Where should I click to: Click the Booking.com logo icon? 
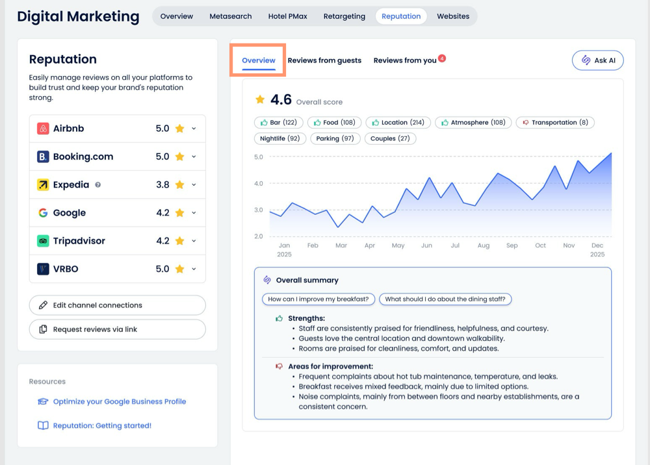tap(43, 157)
